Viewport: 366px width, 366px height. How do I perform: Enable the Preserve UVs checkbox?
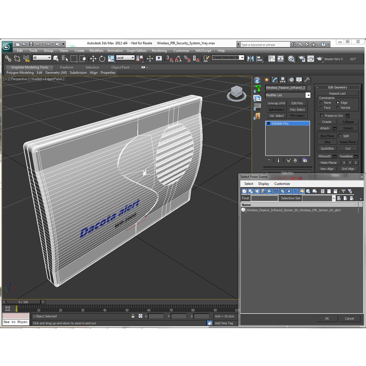322,116
